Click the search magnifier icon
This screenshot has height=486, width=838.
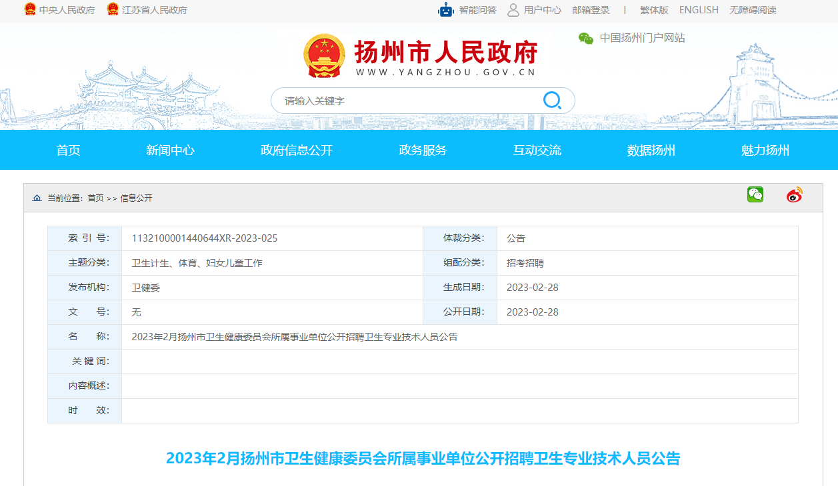(552, 101)
